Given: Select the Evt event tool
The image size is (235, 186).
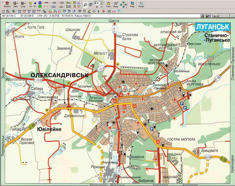Looking at the screenshot, I should point(35,5).
